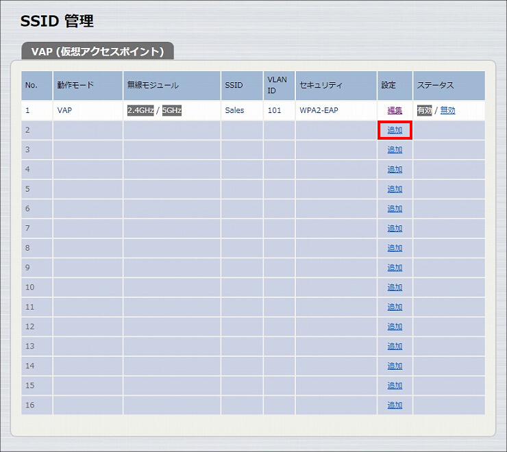This screenshot has width=507, height=452.
Task: Click row number 9 in the No. column
Action: pos(27,268)
